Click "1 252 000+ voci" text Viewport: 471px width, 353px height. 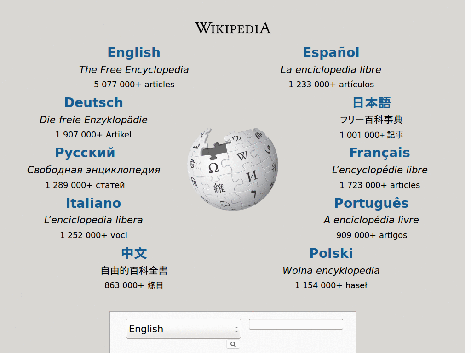pyautogui.click(x=94, y=235)
